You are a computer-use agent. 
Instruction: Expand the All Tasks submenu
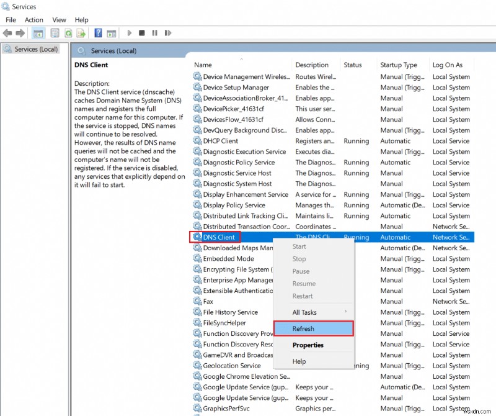304,312
